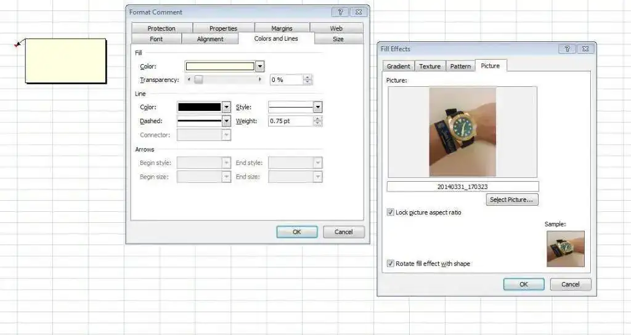Click the Transparency percent field
The image size is (631, 335).
tap(286, 79)
